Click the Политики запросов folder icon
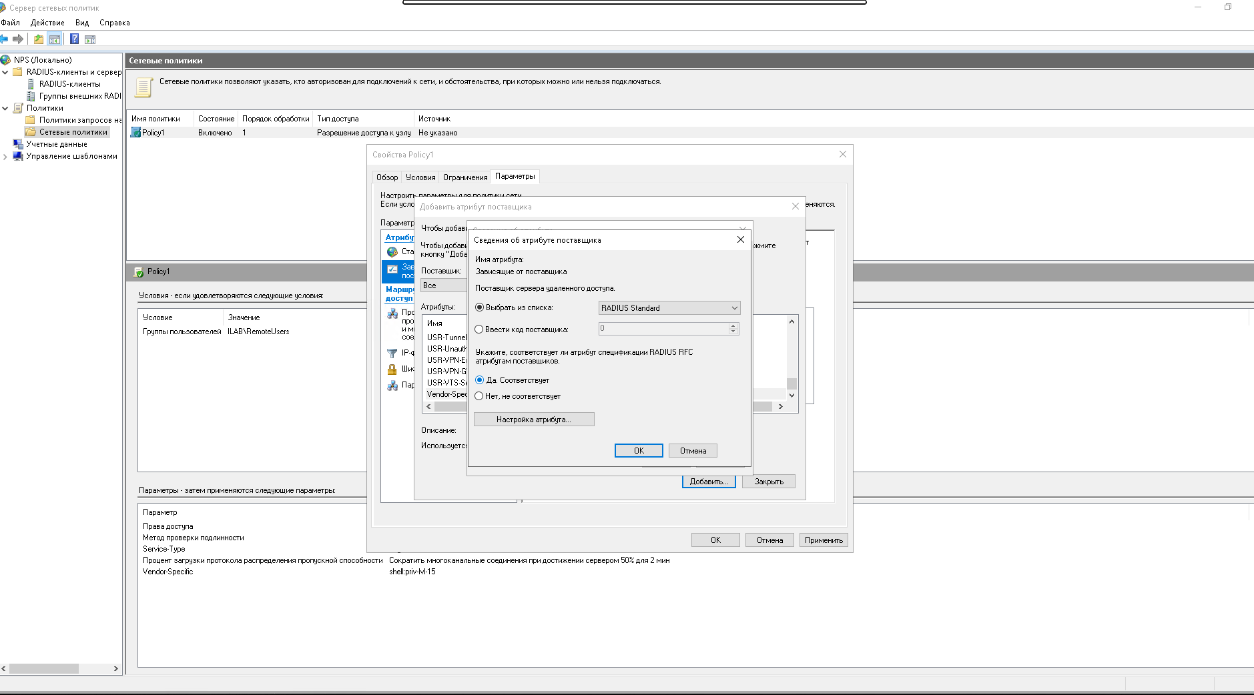 tap(31, 120)
